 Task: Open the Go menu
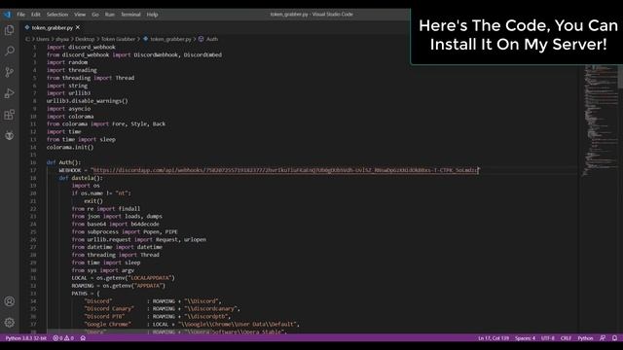[95, 15]
